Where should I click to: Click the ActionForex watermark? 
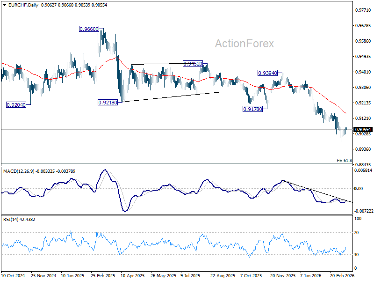tap(245, 44)
